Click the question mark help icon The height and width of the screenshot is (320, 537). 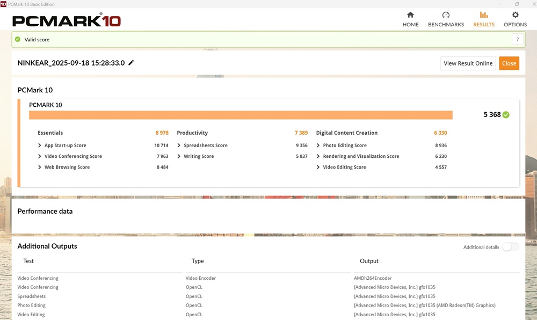point(518,39)
